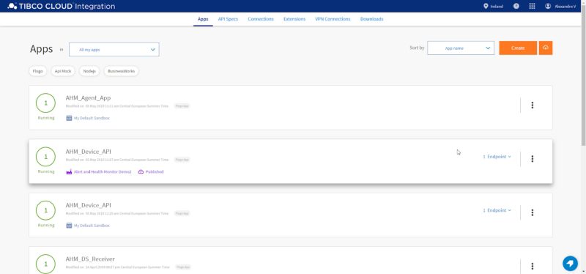The height and width of the screenshot is (274, 586).
Task: Expand 1 Endpoint on sandbox AHM_Device_API
Action: click(497, 210)
